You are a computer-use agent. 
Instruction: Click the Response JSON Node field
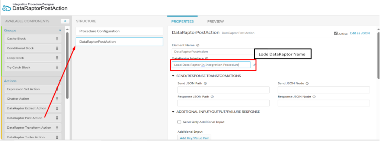[x=324, y=103]
